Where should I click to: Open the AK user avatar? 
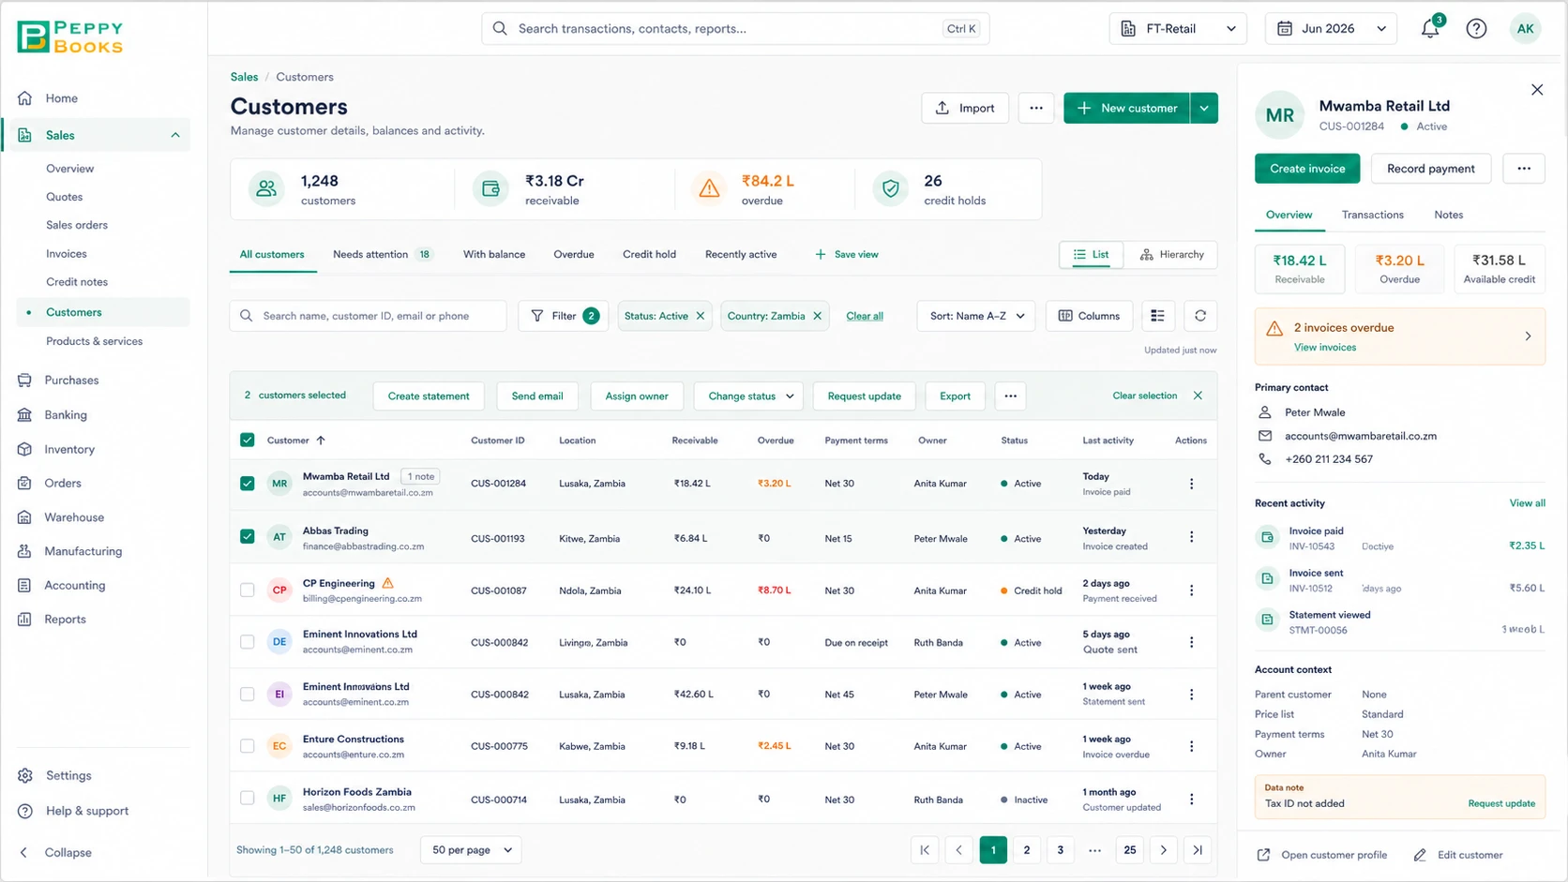[x=1526, y=29]
